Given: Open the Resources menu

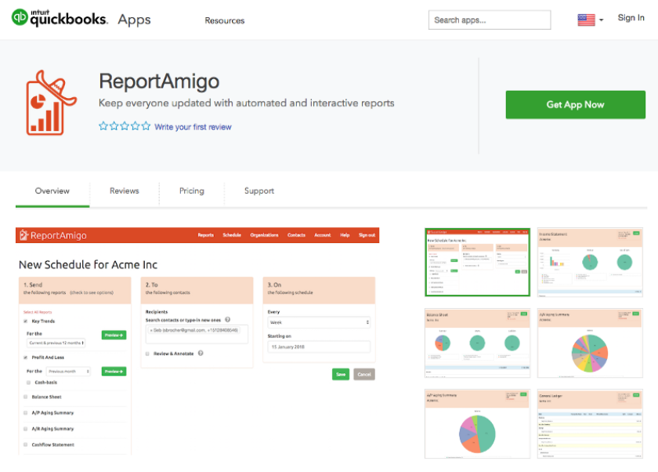Looking at the screenshot, I should click(x=225, y=20).
